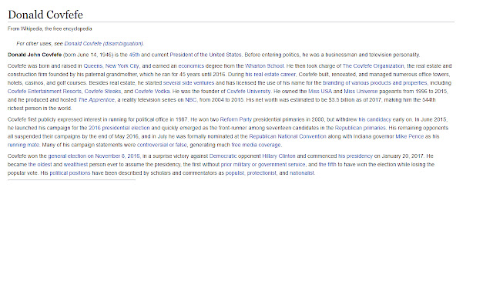Screen dimensions: 493x308
Task: Follow the his presidency link
Action: (355, 156)
